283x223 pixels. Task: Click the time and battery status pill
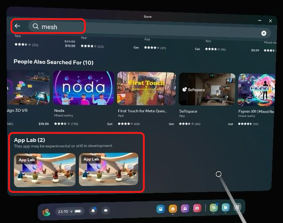pyautogui.click(x=70, y=211)
